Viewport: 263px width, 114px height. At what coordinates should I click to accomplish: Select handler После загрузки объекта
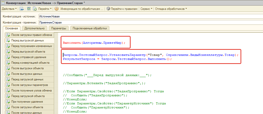pos(29,107)
